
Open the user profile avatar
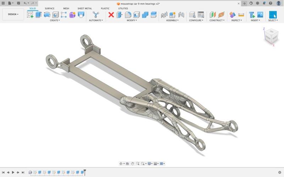tap(279, 3)
